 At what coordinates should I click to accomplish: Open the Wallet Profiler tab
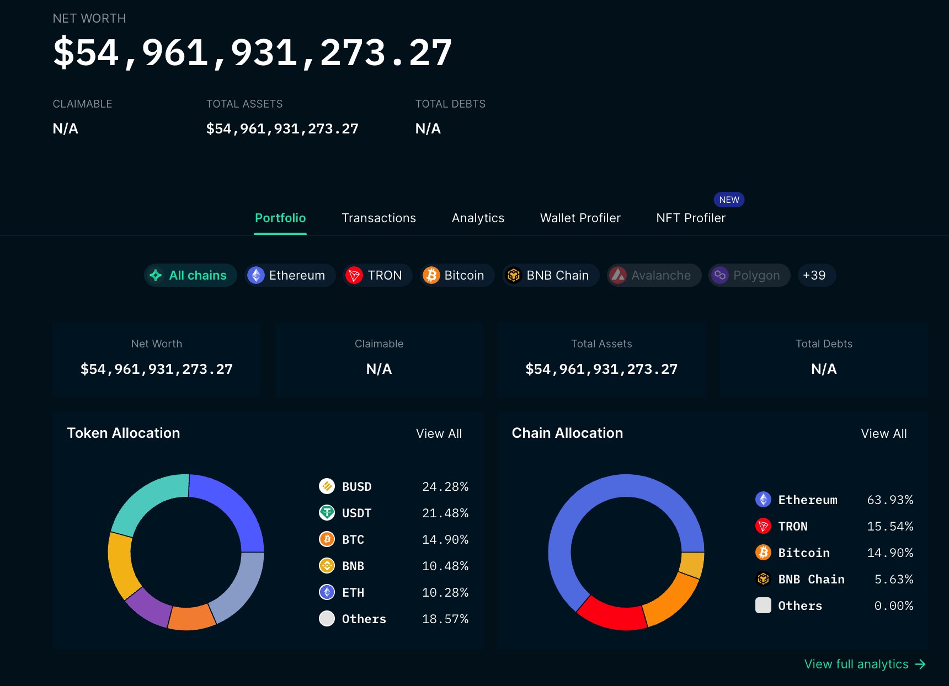click(580, 218)
